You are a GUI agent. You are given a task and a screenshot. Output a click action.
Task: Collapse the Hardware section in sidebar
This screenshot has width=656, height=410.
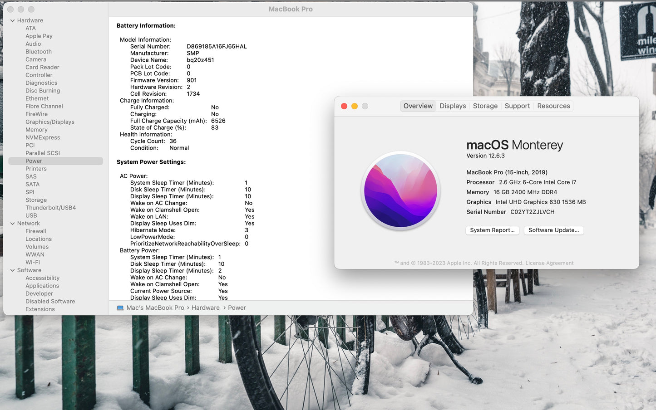(13, 21)
